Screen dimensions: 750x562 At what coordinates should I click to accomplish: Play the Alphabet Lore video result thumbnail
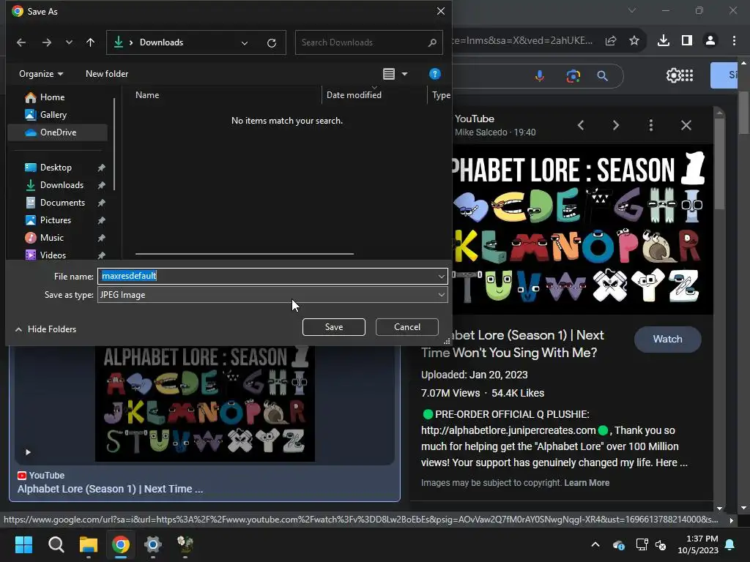205,404
